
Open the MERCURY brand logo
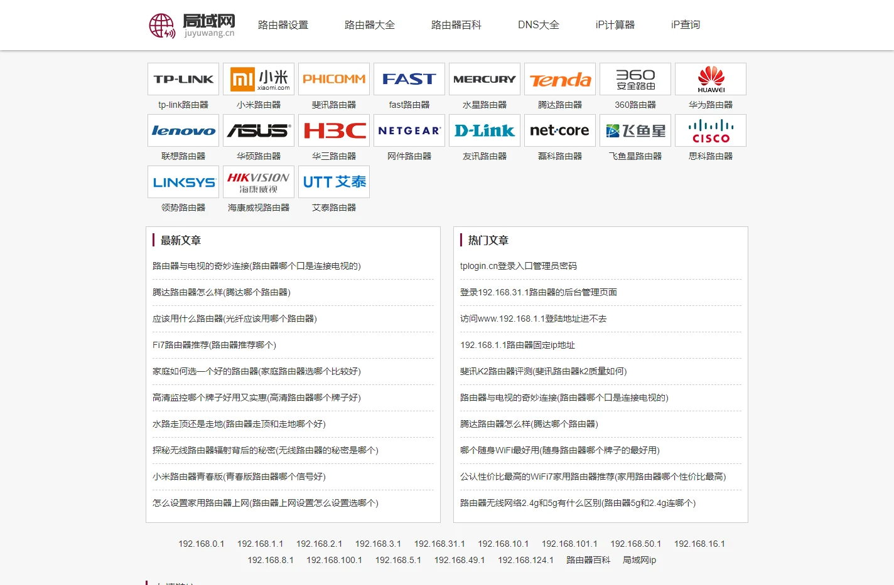click(x=485, y=79)
